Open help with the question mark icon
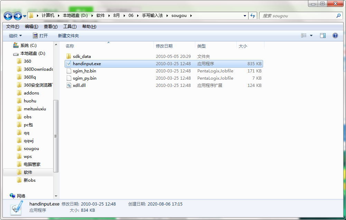 click(335, 36)
